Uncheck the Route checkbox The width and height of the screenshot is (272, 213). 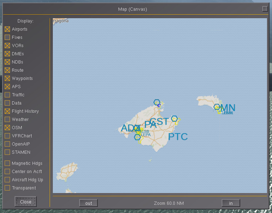[x=7, y=70]
